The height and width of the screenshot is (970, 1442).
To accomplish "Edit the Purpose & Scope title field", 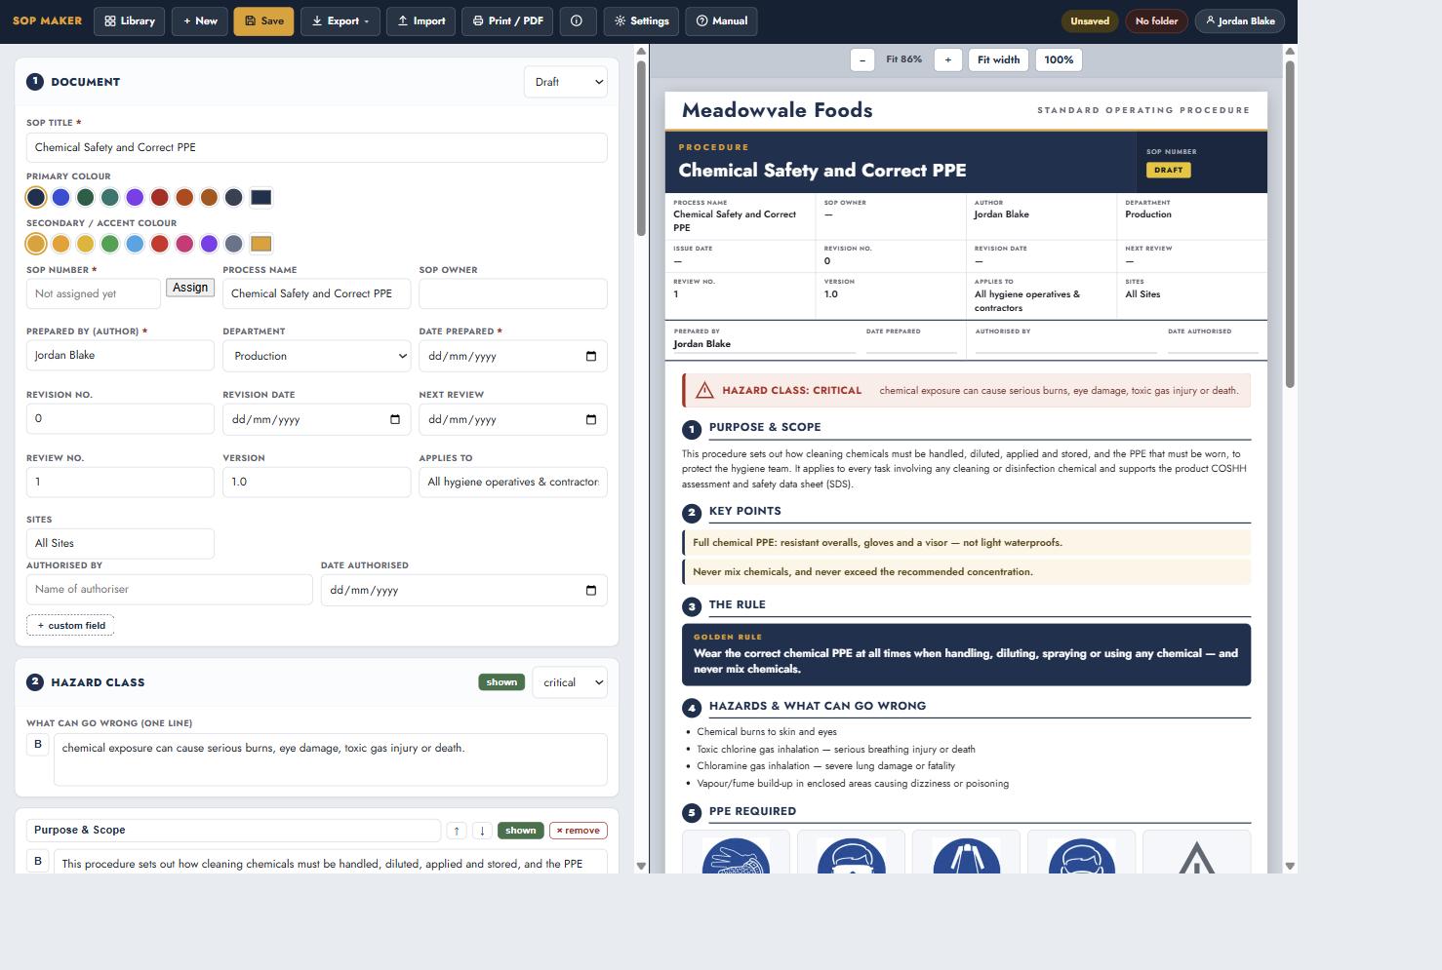I will coord(233,830).
